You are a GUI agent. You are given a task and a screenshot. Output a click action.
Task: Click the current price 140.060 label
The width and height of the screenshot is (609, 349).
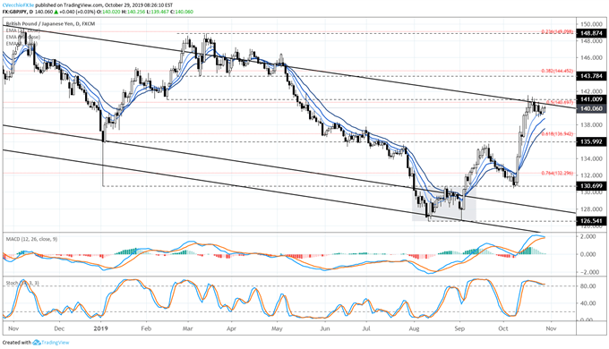[x=591, y=108]
